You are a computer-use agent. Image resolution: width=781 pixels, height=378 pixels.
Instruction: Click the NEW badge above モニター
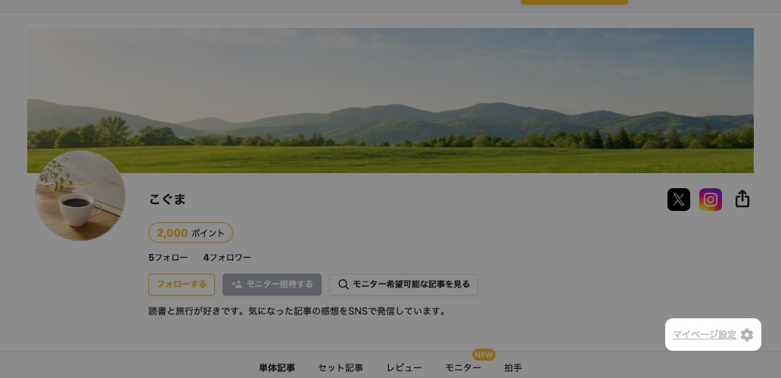tap(484, 355)
